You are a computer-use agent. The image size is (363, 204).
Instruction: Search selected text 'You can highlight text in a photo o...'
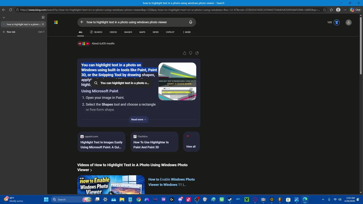[x=122, y=83]
